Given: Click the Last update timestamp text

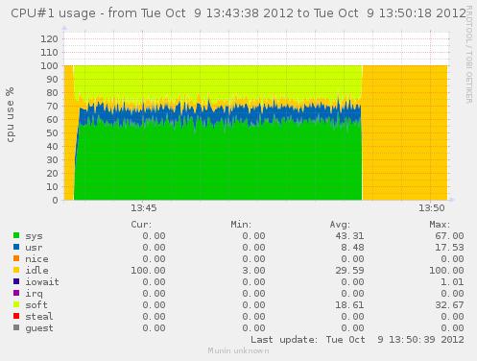Looking at the screenshot, I should click(x=357, y=340).
